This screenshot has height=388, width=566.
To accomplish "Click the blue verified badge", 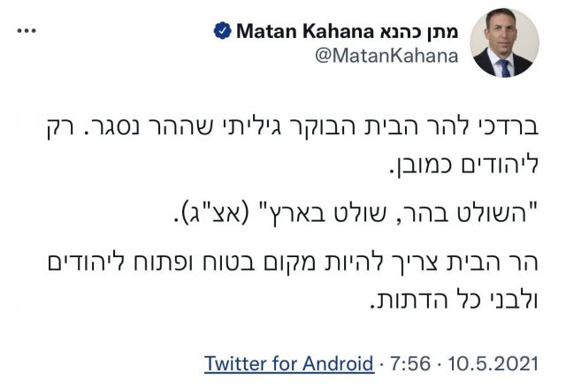I will [224, 32].
